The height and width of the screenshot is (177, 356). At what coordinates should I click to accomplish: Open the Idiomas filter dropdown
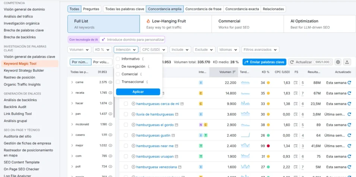229,50
